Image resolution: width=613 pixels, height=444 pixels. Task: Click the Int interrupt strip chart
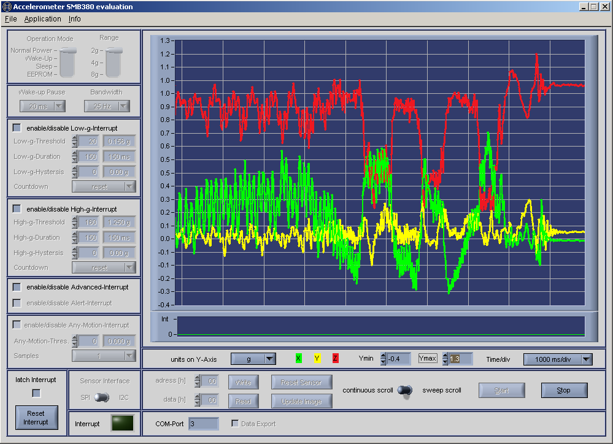(381, 326)
